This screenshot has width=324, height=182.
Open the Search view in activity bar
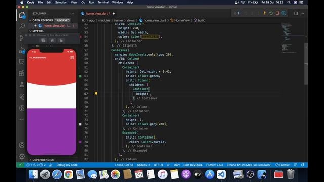(22, 26)
